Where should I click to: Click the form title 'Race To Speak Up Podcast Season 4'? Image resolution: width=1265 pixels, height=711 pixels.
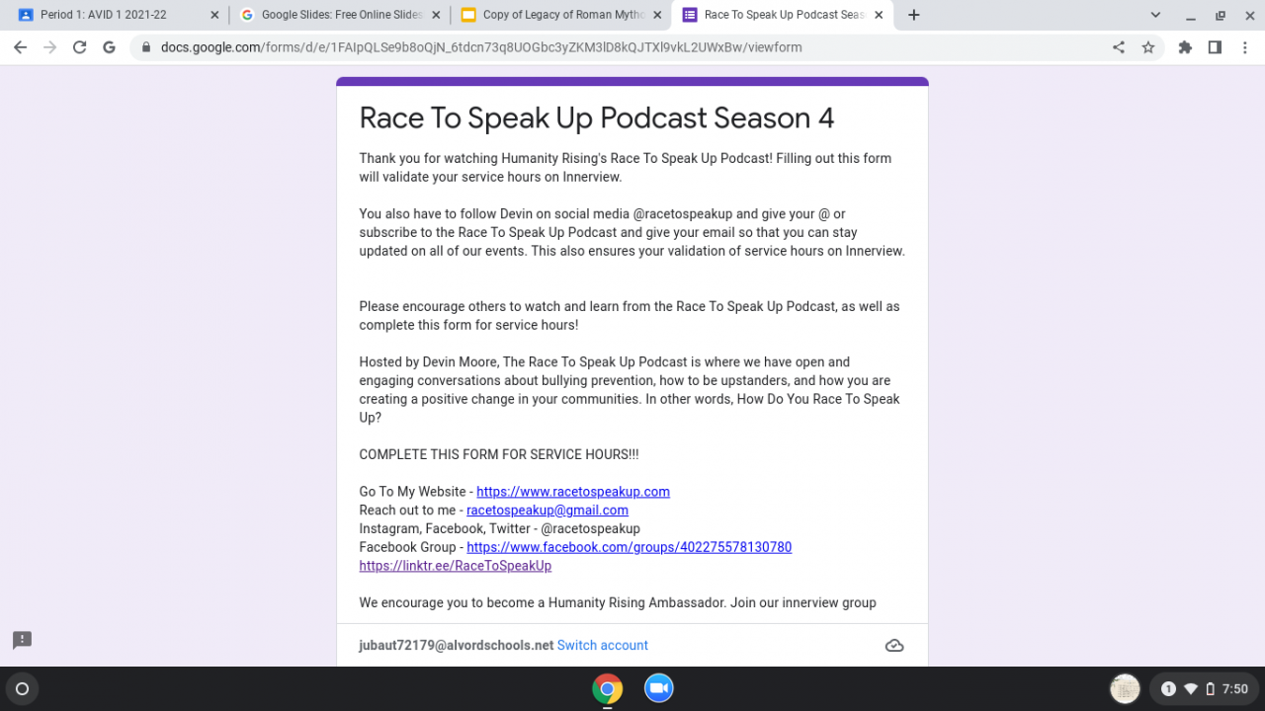597,118
